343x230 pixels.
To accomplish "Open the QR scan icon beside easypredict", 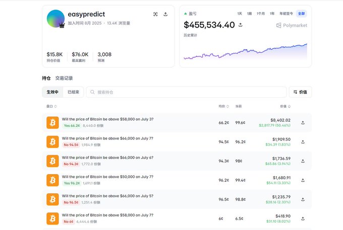I will 155,14.
